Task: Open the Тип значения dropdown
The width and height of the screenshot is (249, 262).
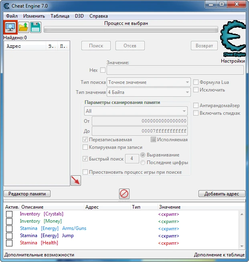Action: [149, 92]
